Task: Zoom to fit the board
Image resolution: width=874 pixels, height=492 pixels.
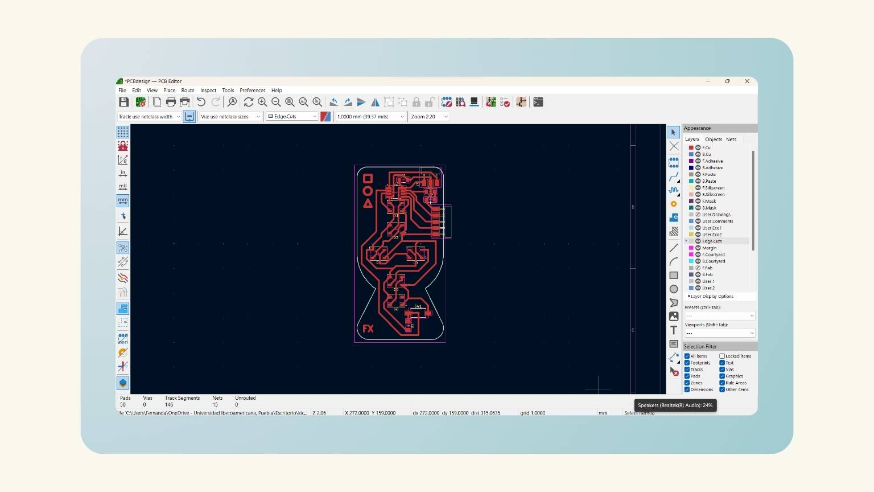Action: point(290,102)
